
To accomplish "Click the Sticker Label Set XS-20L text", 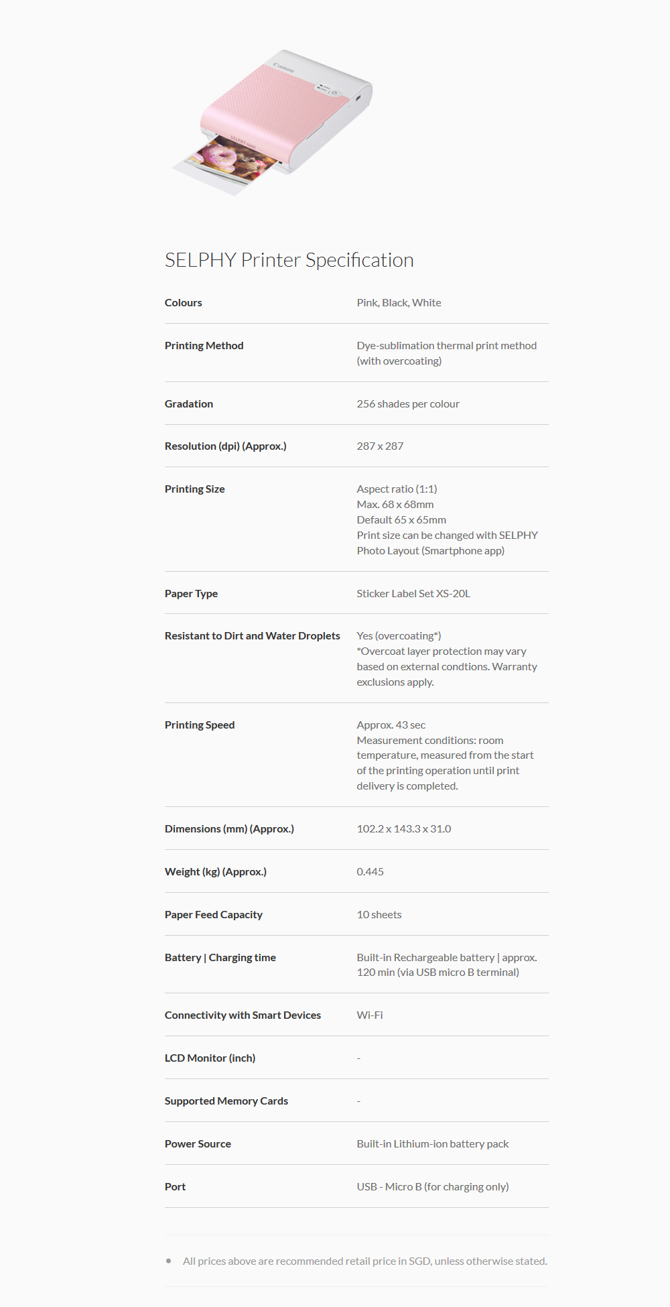I will tap(413, 594).
